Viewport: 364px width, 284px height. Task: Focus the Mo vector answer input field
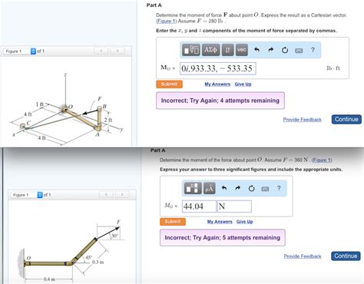tap(218, 68)
